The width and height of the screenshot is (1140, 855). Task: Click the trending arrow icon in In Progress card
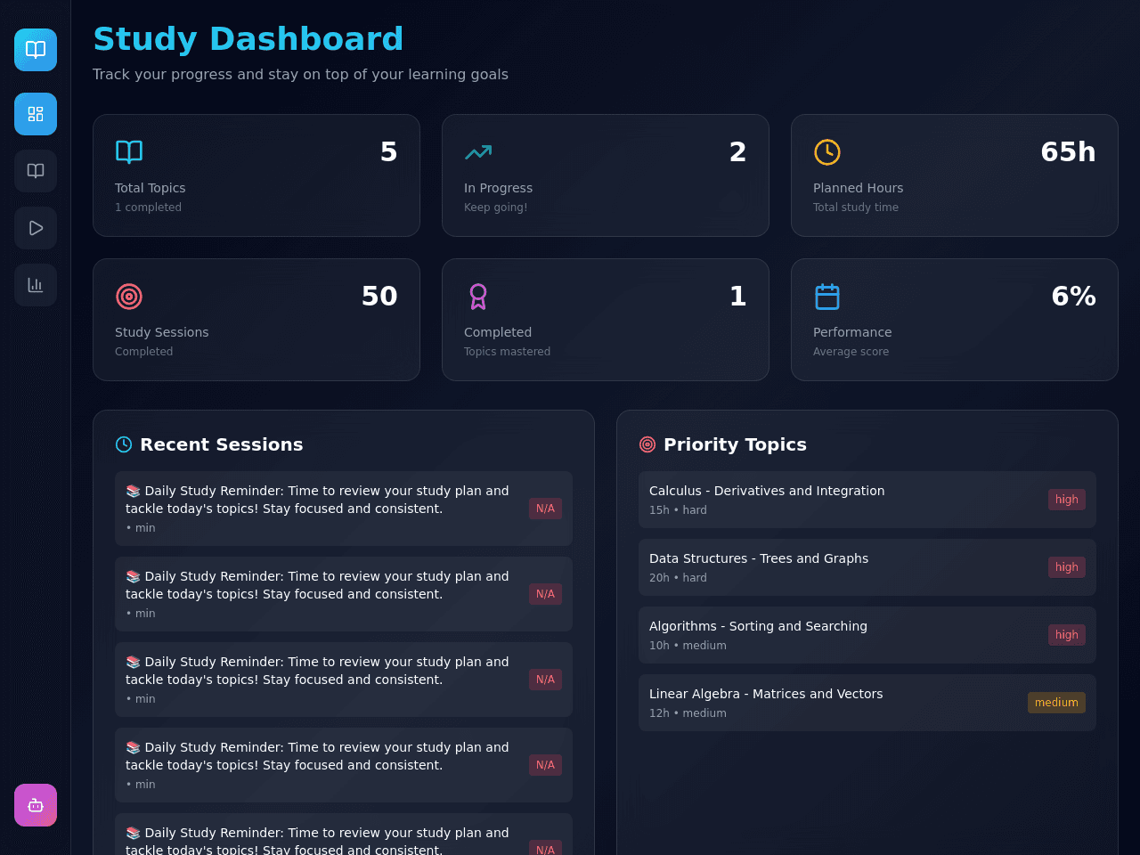(478, 152)
